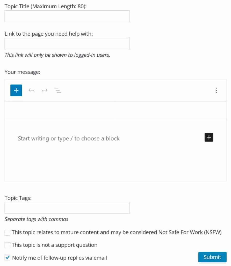Enable 'This topic is not a support question'

coord(7,245)
